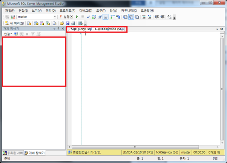The image size is (227, 163).
Task: Open the 디버그(D) menu
Action: pyautogui.click(x=86, y=11)
